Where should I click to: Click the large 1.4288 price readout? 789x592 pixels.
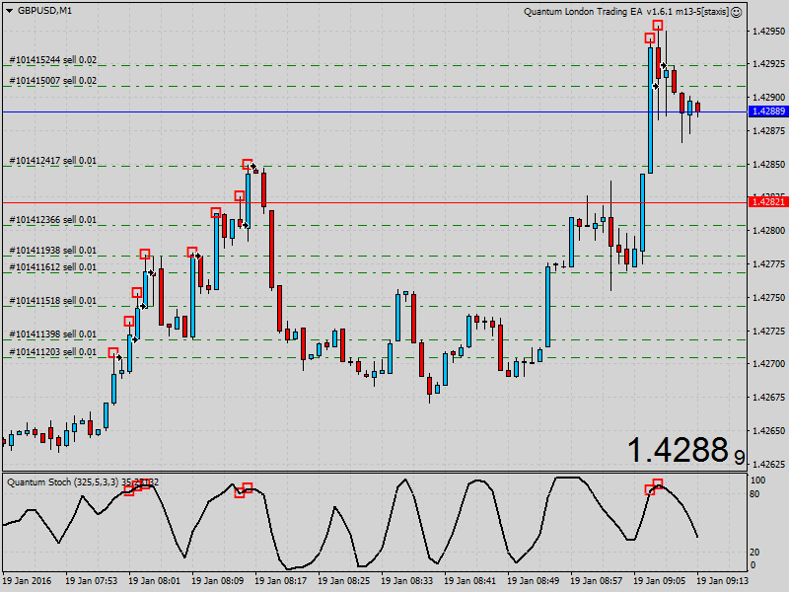(x=685, y=450)
